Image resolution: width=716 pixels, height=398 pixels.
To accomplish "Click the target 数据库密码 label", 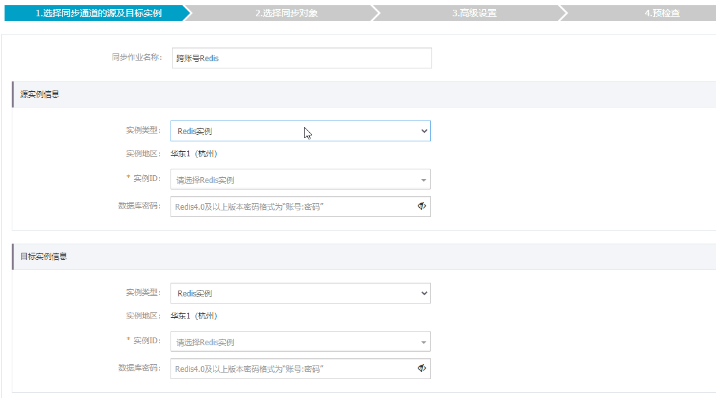I will click(x=140, y=368).
